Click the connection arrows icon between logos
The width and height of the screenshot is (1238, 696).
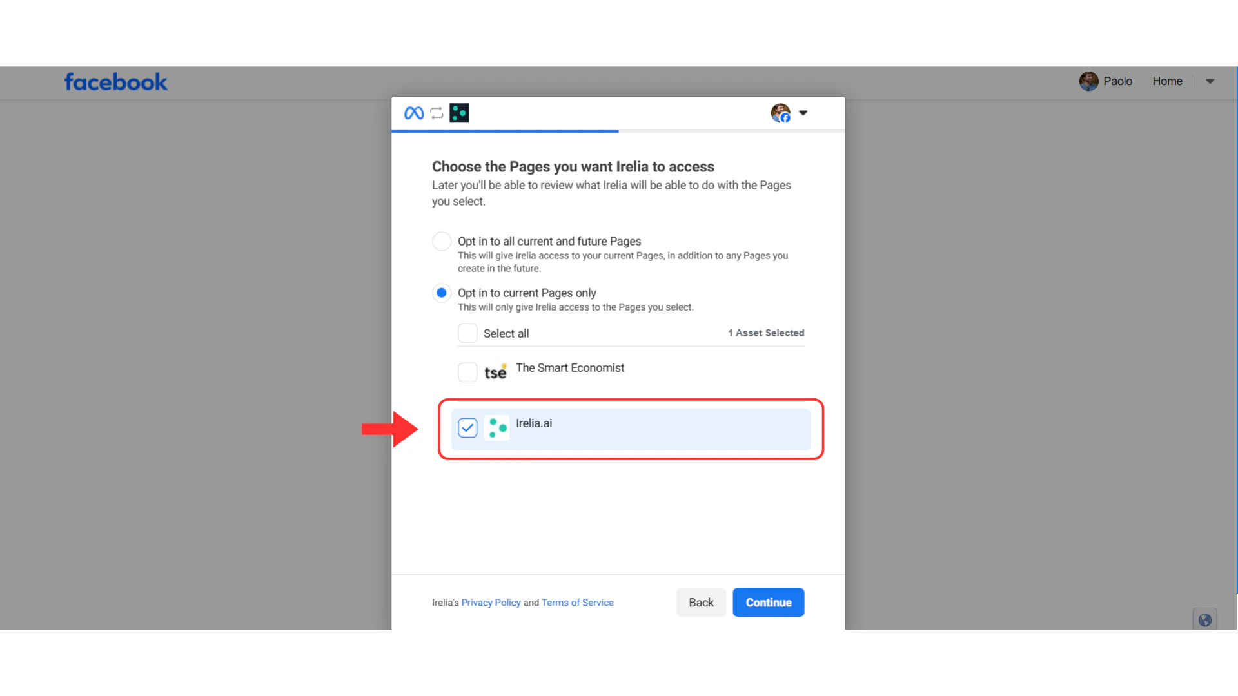437,113
